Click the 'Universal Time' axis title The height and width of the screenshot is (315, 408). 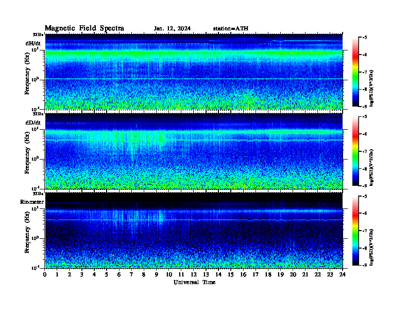pyautogui.click(x=194, y=282)
